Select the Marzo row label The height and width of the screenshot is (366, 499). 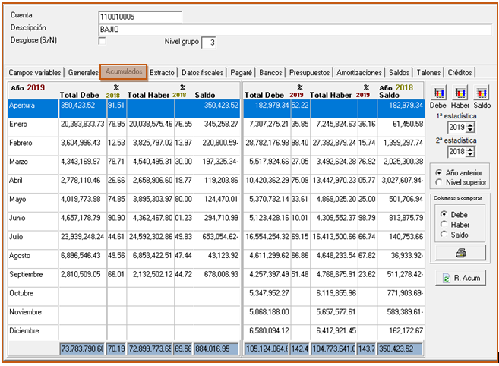18,162
